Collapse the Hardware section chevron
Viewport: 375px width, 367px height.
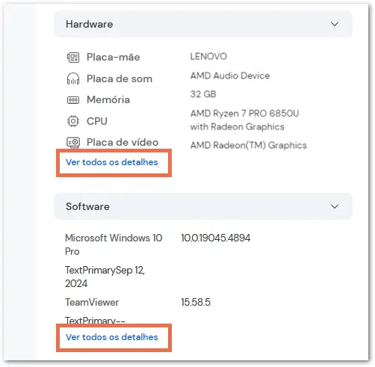coord(335,24)
